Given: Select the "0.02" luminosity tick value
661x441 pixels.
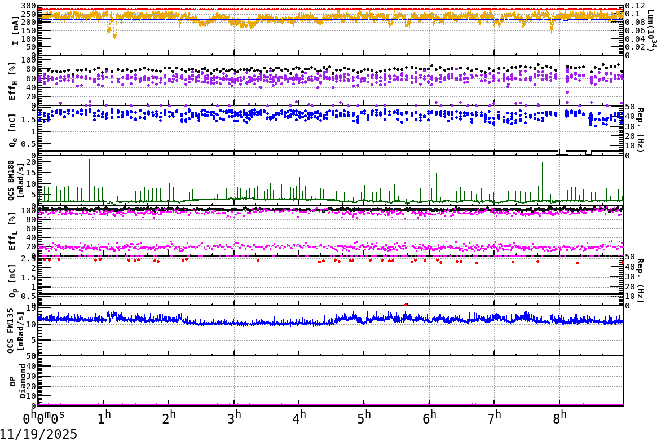Looking at the screenshot, I should tap(635, 47).
